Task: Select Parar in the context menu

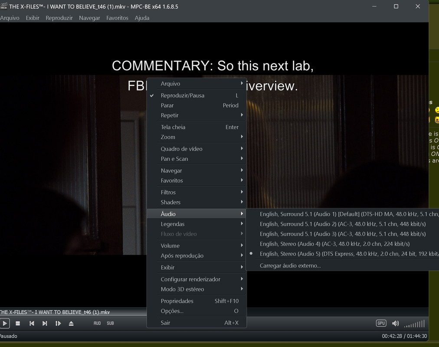Action: [197, 105]
